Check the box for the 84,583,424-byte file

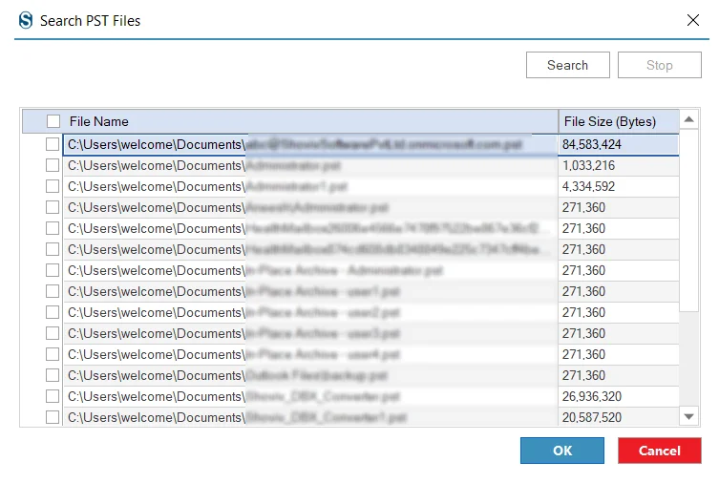tap(53, 144)
